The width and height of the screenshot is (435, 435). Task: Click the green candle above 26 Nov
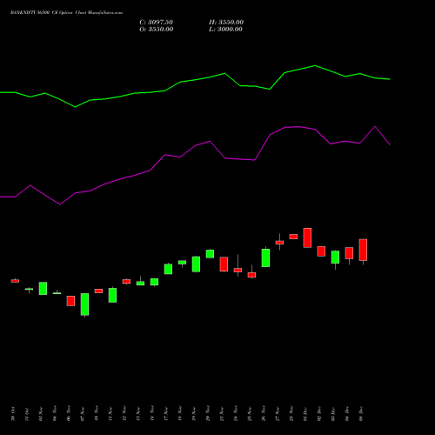(265, 258)
